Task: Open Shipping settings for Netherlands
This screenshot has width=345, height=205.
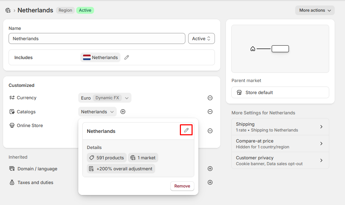Action: point(280,127)
